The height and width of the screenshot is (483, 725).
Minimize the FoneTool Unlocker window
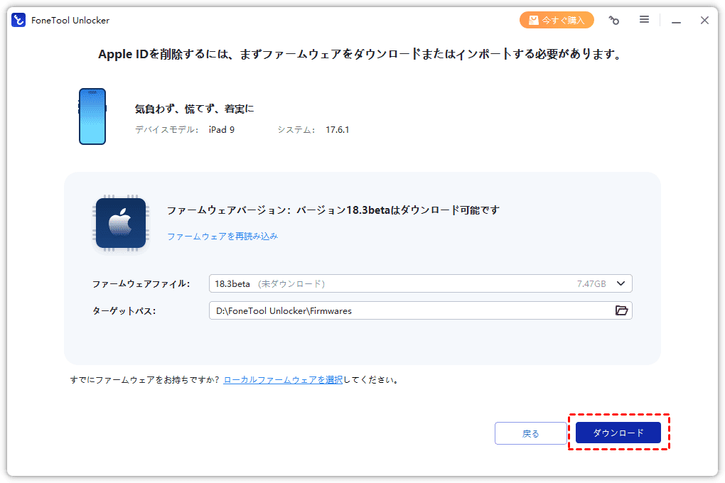676,21
